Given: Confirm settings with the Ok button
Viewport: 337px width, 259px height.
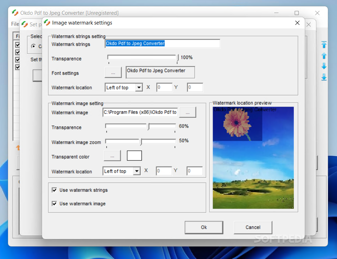Looking at the screenshot, I should (x=204, y=227).
